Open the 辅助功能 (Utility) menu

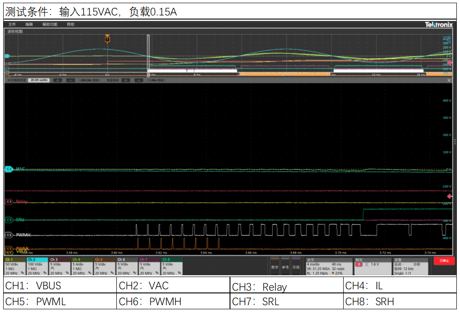[x=50, y=25]
